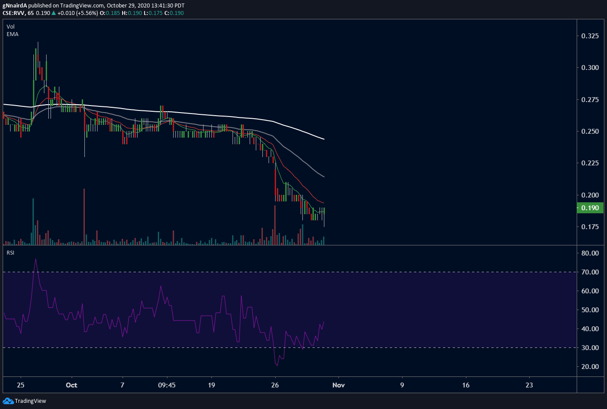This screenshot has width=607, height=409.
Task: Click the RSI 30.00 axis label
Action: pyautogui.click(x=590, y=347)
